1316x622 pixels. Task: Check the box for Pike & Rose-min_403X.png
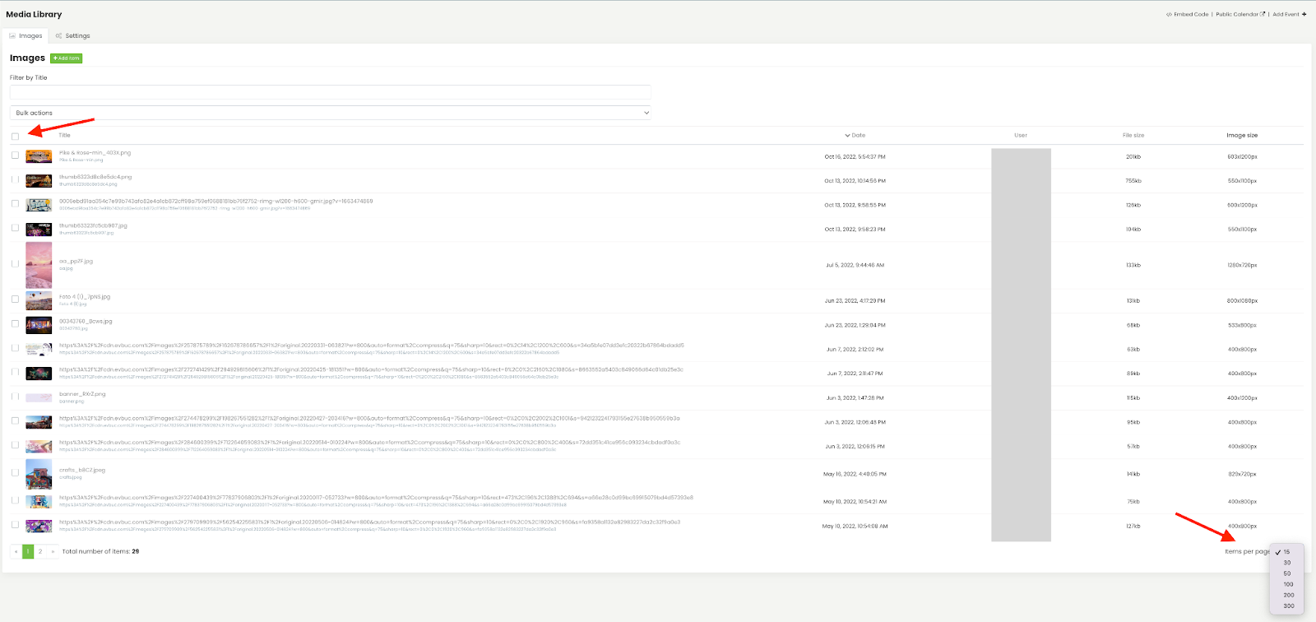click(15, 155)
